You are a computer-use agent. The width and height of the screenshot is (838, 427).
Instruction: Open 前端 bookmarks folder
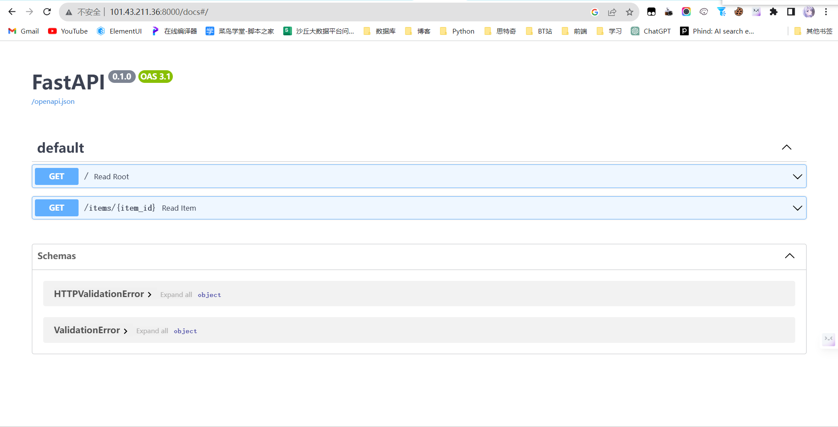574,31
